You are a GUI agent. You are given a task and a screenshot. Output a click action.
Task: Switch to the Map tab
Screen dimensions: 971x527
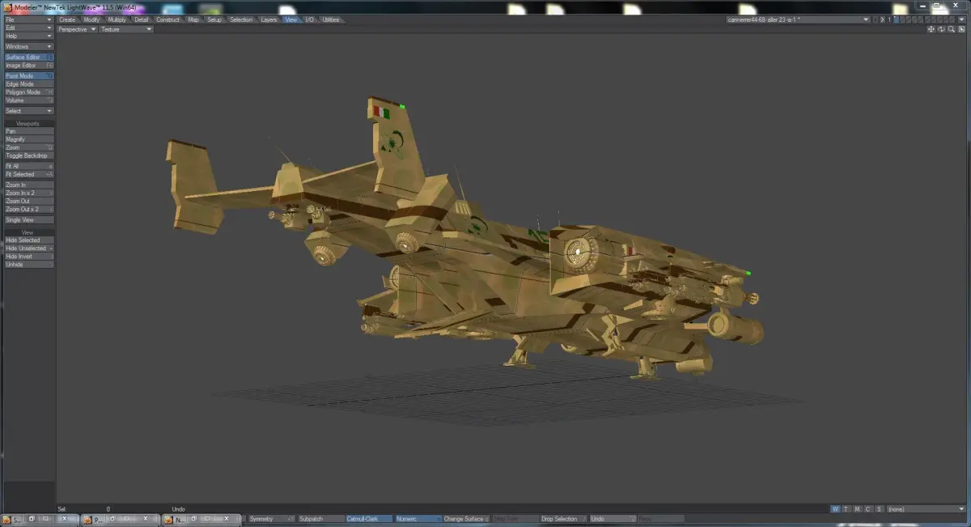(x=193, y=19)
